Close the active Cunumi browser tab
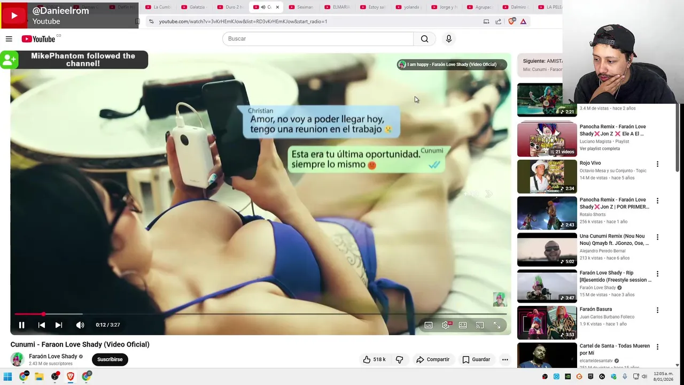Viewport: 684px width, 385px height. coord(277,7)
